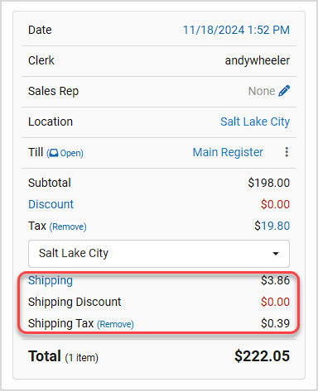
Task: Remove shipping tax via its (Remove) link
Action: pyautogui.click(x=115, y=324)
